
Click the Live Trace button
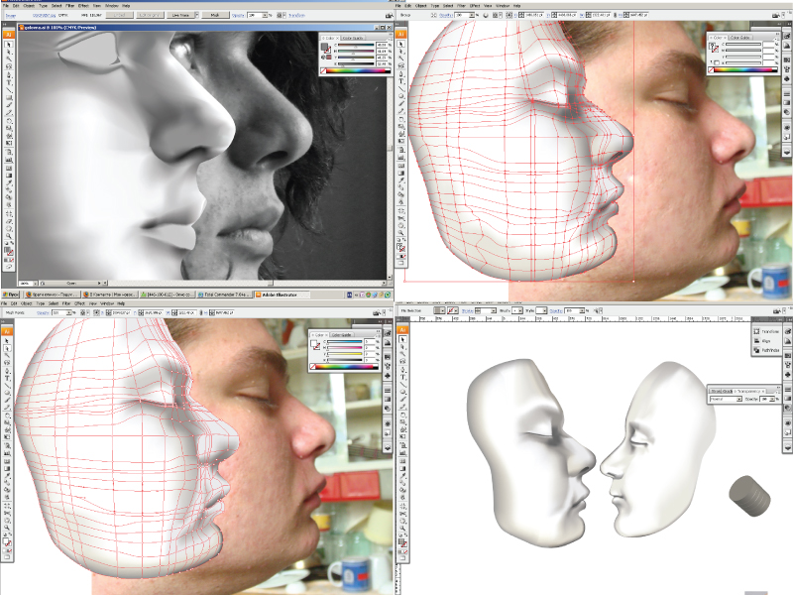(181, 16)
